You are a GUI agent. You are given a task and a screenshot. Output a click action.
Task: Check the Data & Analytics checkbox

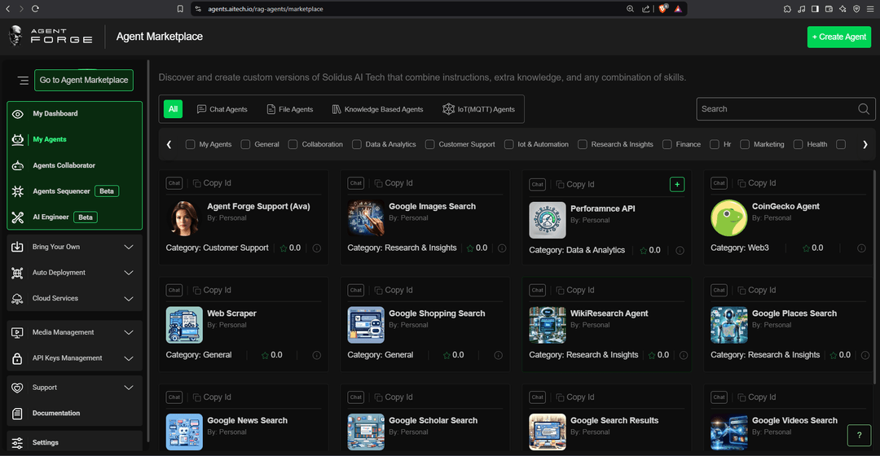click(x=356, y=145)
